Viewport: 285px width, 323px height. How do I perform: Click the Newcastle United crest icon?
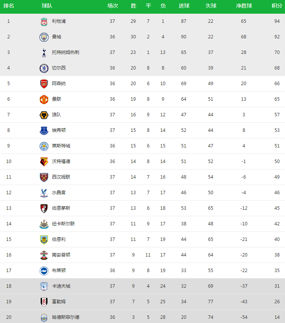coord(44,224)
